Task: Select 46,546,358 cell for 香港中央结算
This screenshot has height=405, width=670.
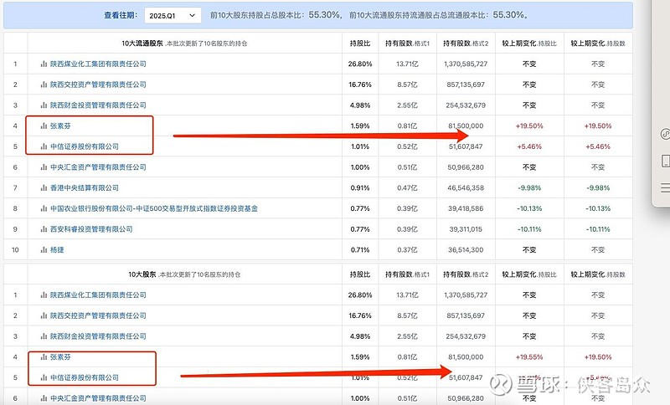Action: [x=466, y=187]
